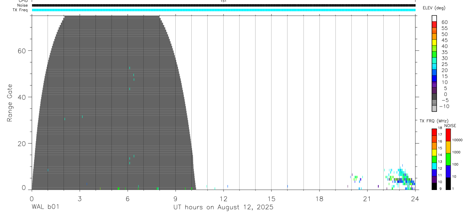467x215 pixels.
Task: Click tick label '20' on Range Gate axis
Action: [x=22, y=143]
